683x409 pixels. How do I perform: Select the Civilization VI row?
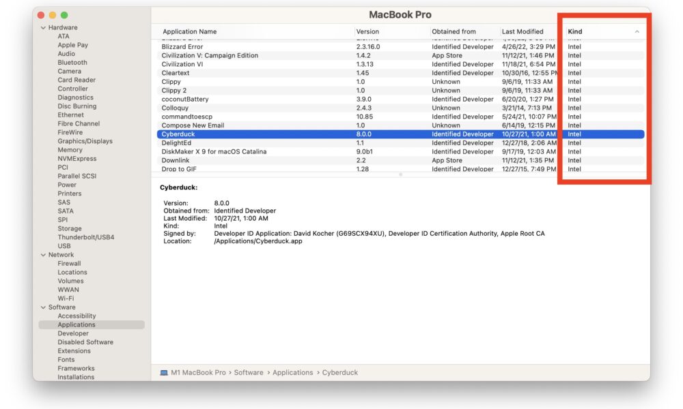tap(400, 64)
